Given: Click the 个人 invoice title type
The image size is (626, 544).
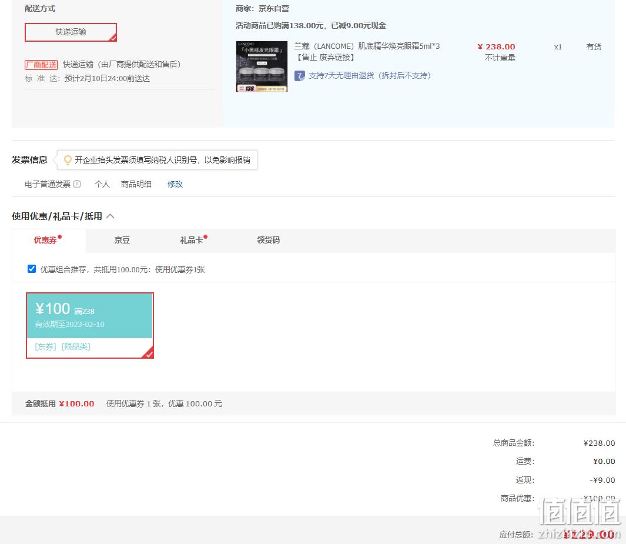Looking at the screenshot, I should pyautogui.click(x=102, y=184).
